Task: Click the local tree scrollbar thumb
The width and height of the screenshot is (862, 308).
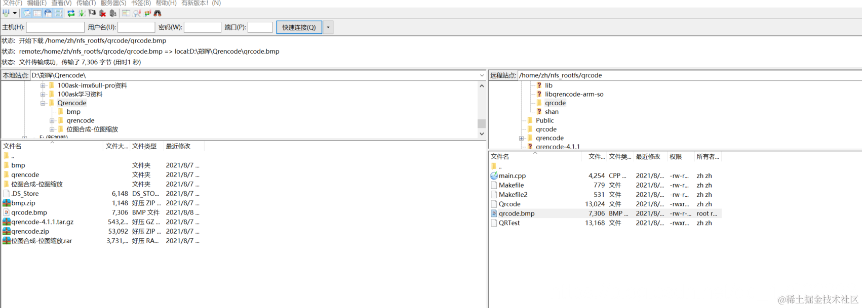Action: [482, 123]
